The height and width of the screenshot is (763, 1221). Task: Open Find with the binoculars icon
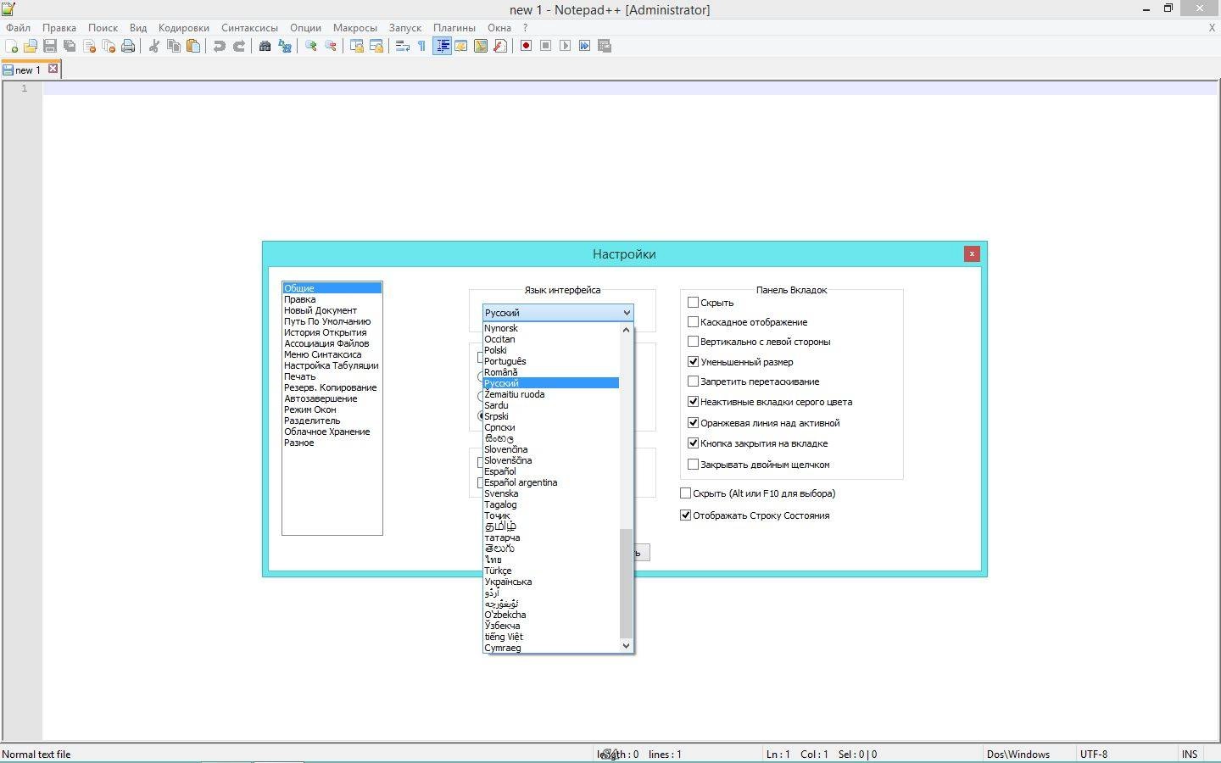pos(265,46)
